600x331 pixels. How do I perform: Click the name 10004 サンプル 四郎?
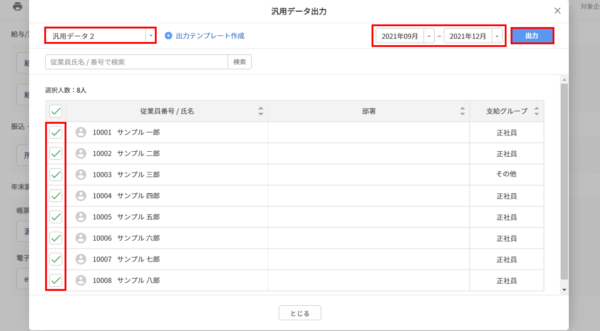(126, 196)
